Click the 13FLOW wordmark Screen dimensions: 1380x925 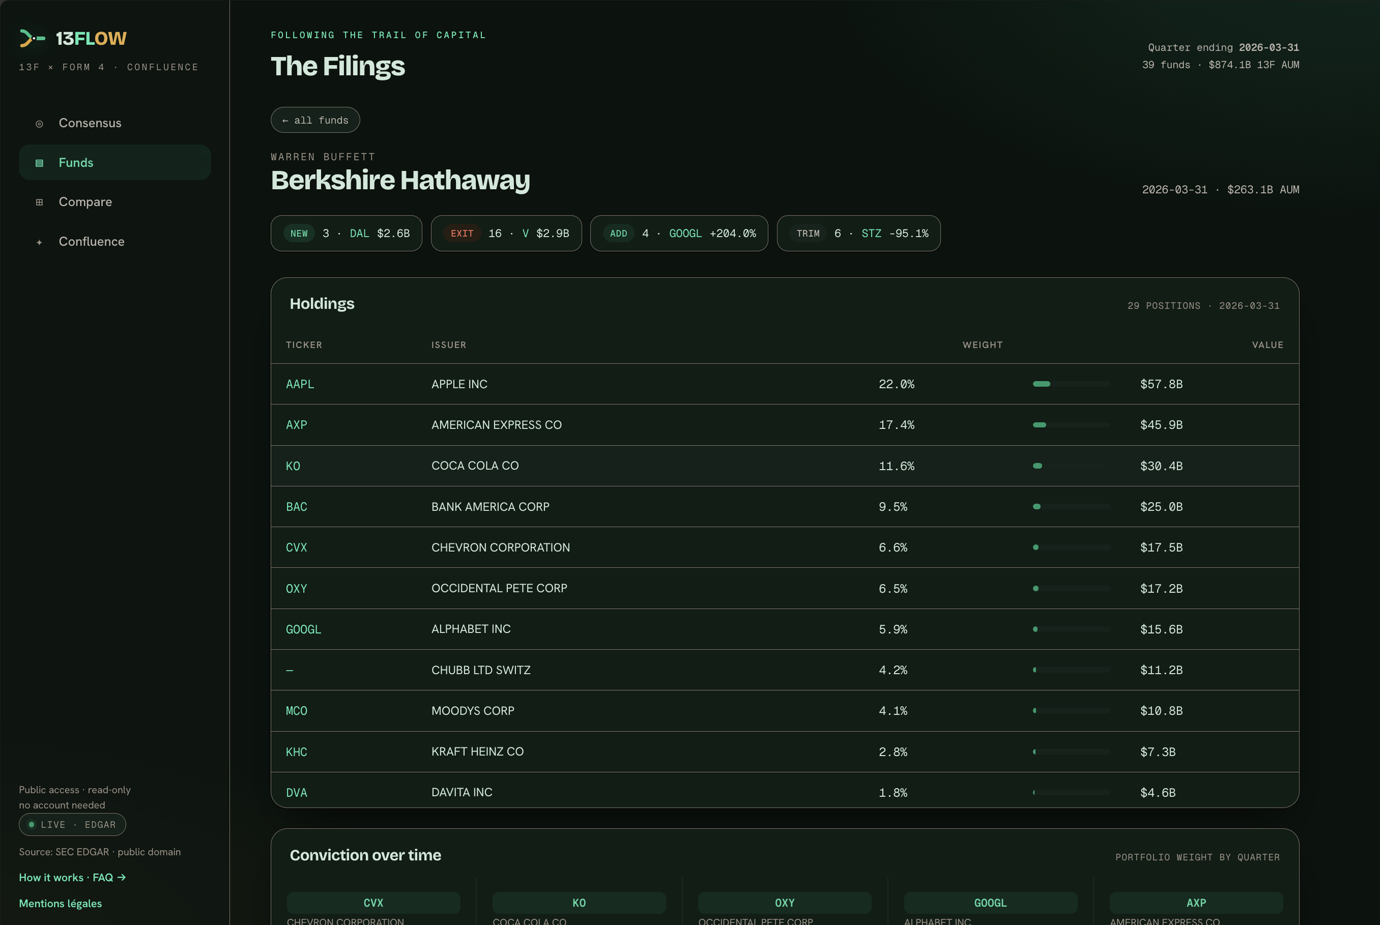pyautogui.click(x=91, y=39)
